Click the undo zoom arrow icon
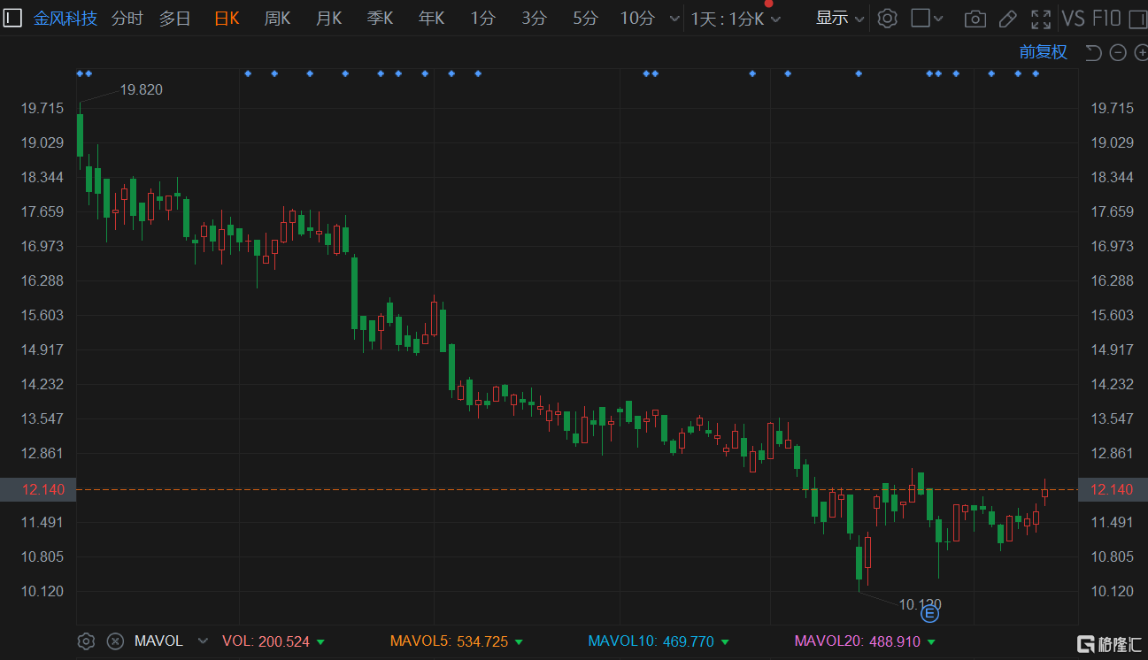The height and width of the screenshot is (660, 1148). [1093, 53]
